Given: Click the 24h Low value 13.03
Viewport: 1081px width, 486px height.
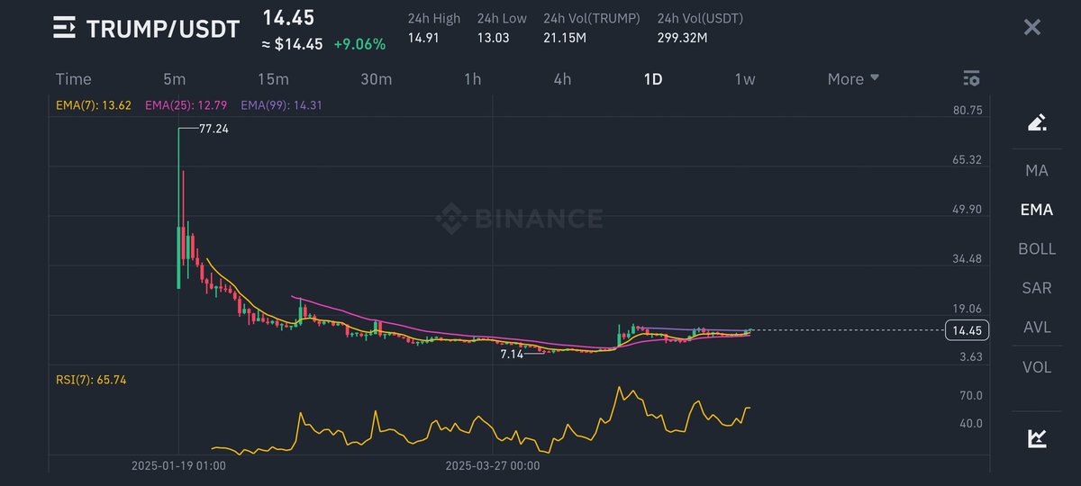Looking at the screenshot, I should tap(493, 38).
